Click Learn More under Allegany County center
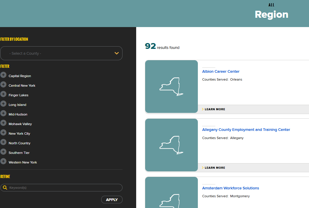This screenshot has height=208, width=309. [215, 168]
